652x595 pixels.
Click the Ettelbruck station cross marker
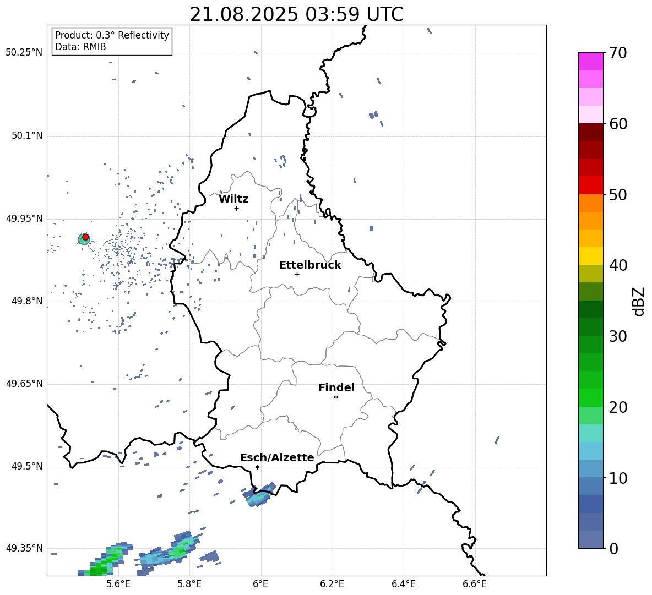(297, 274)
